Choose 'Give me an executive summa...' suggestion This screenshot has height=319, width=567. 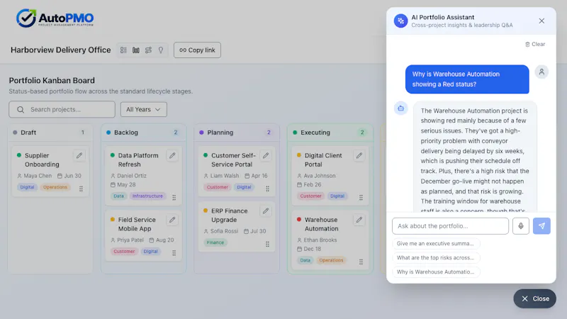(x=436, y=243)
